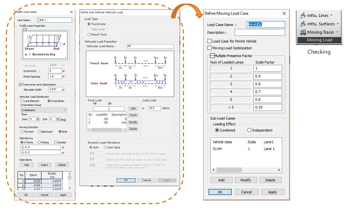Image resolution: width=354 pixels, height=210 pixels.
Task: Click the lane element table scroll-down arrow
Action: click(69, 188)
